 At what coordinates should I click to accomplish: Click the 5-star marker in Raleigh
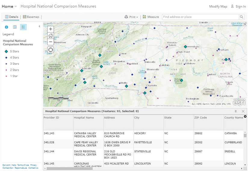[226, 60]
